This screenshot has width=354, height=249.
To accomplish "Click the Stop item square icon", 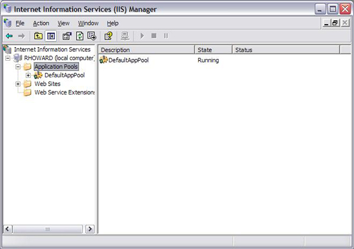I will pyautogui.click(x=154, y=35).
